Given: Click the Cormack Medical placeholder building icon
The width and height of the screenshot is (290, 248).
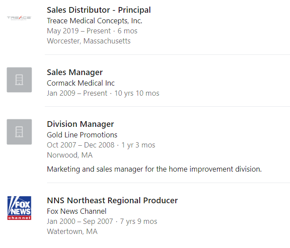Looking at the screenshot, I should [x=19, y=80].
